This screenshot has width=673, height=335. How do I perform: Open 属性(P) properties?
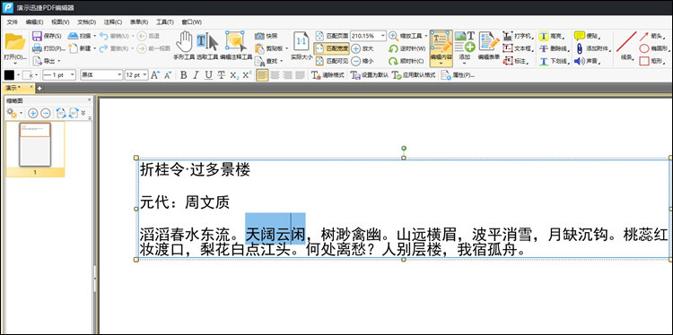pos(459,75)
